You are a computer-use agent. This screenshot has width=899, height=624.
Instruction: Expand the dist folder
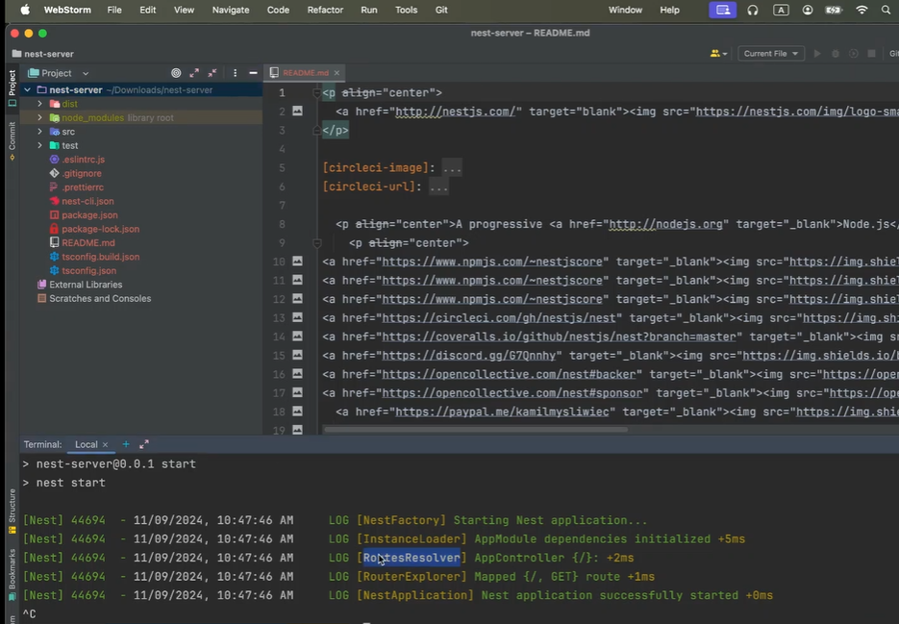[39, 104]
